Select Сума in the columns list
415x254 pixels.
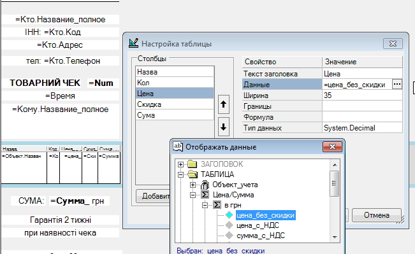pyautogui.click(x=175, y=115)
